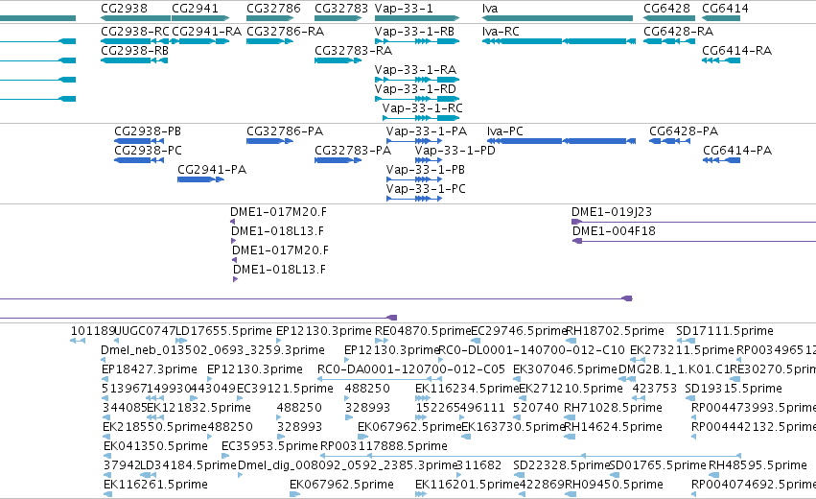This screenshot has height=499, width=816.
Task: Select the lva-PC protein glyph
Action: click(x=561, y=141)
